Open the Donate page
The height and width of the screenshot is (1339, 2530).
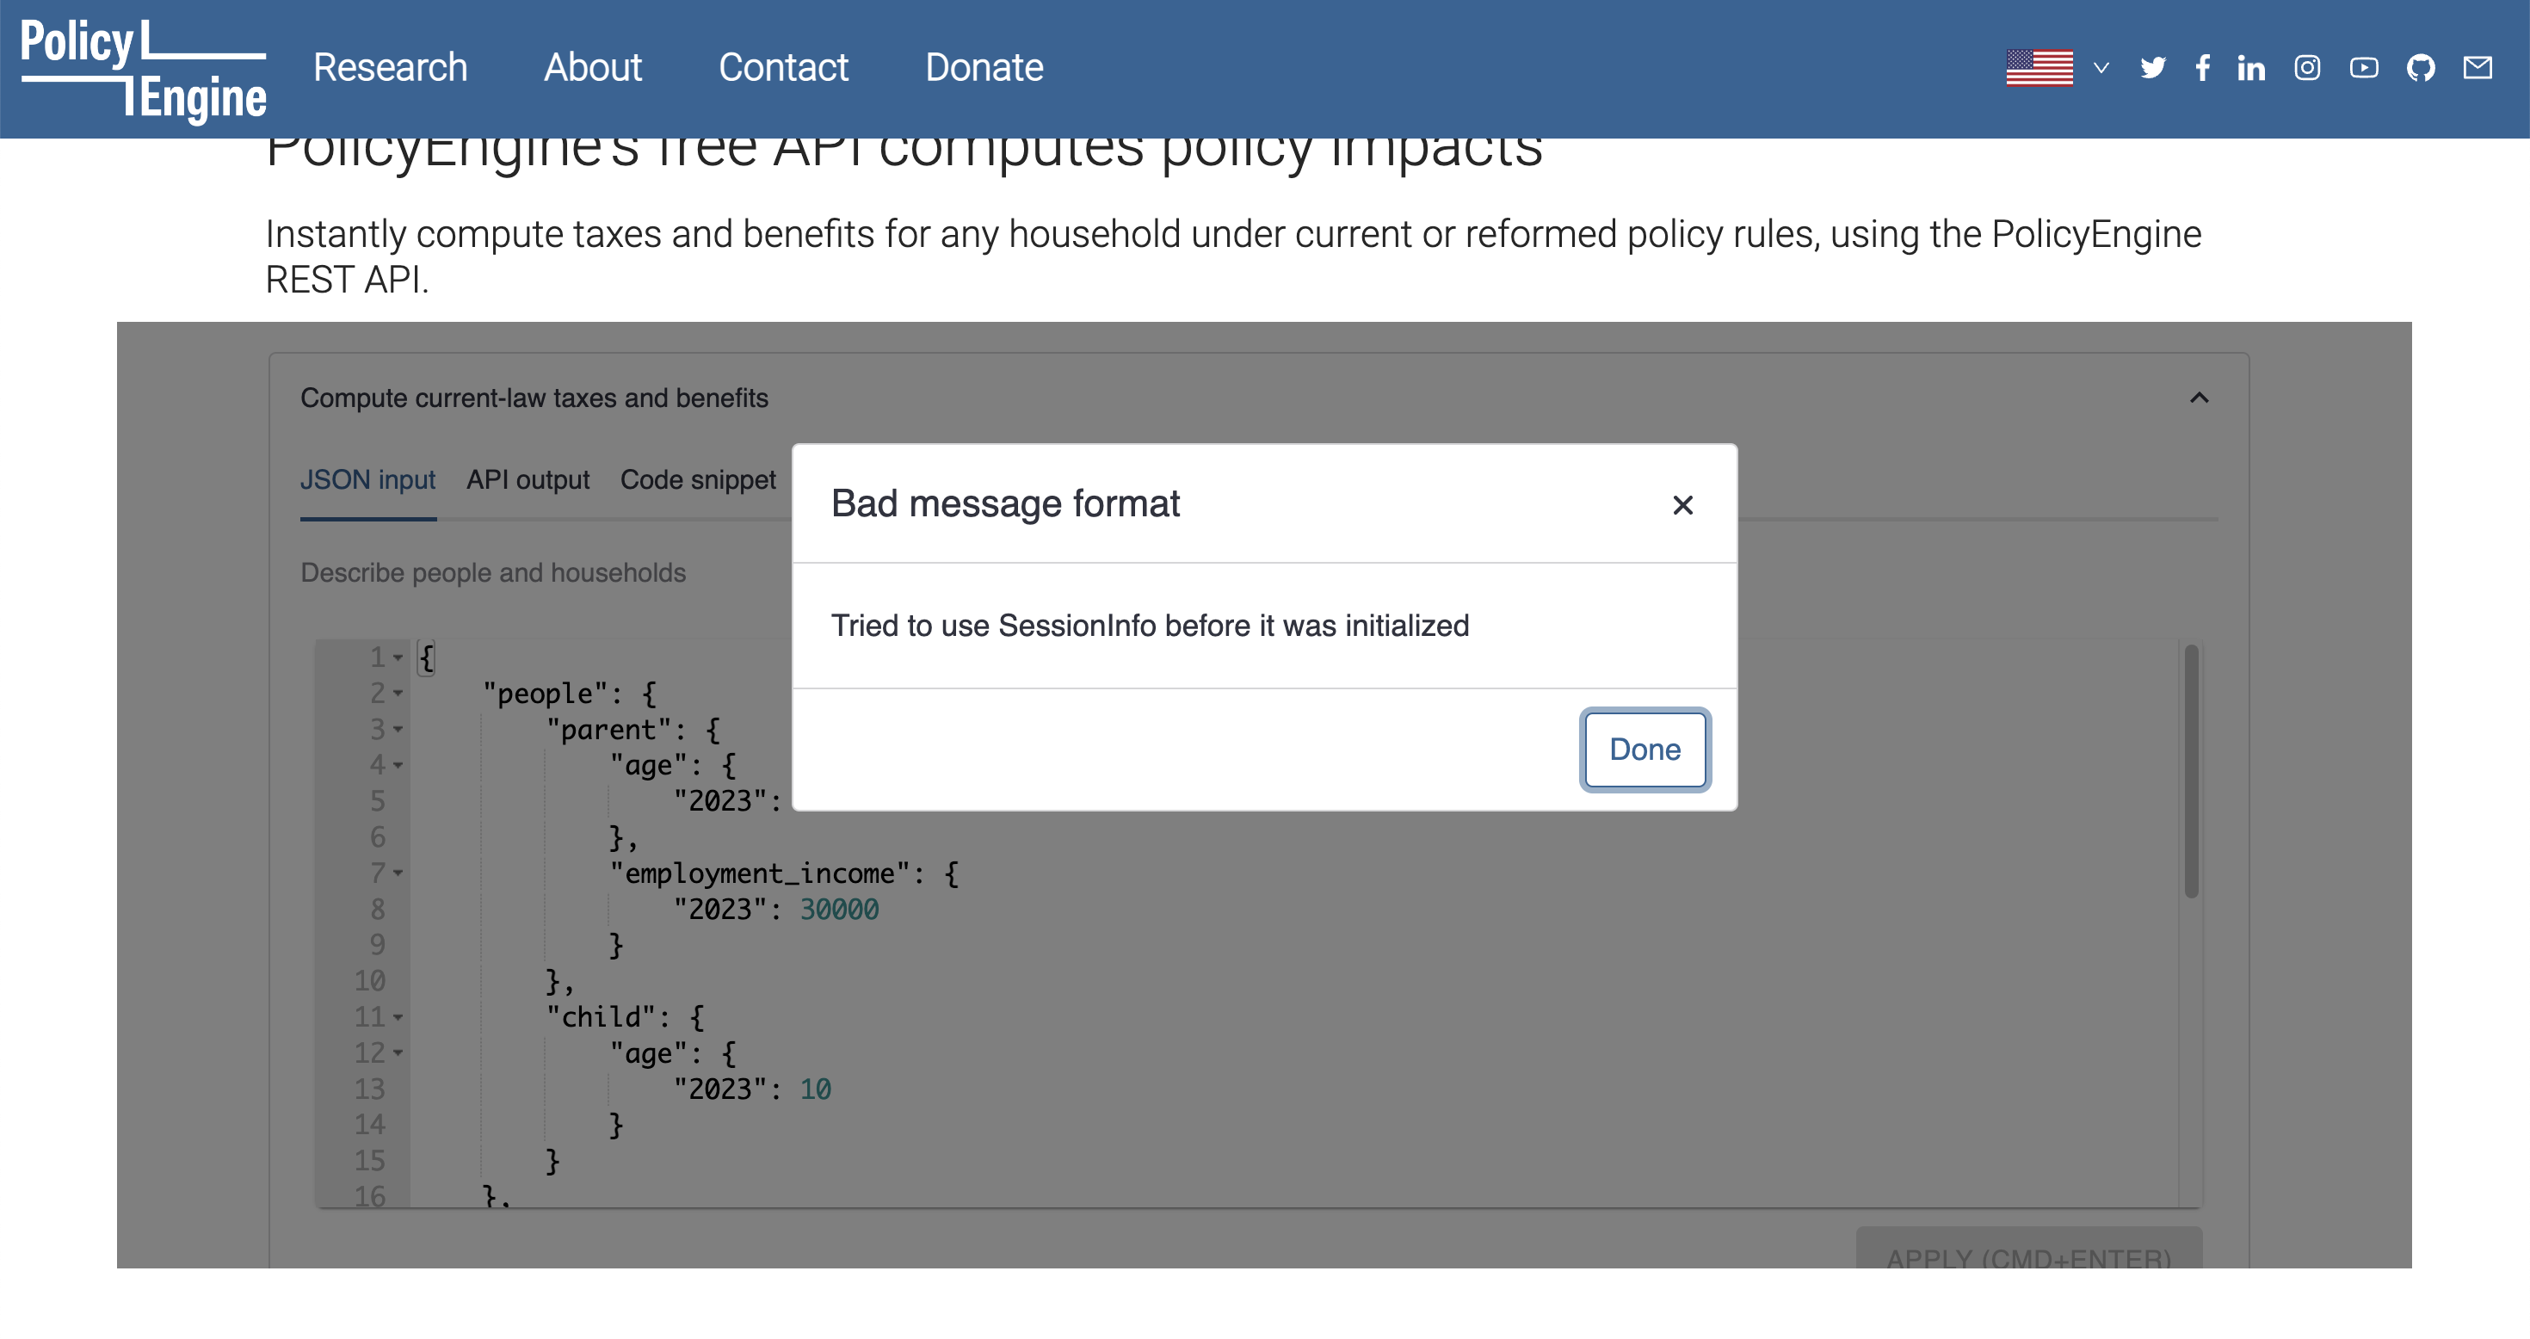click(x=983, y=68)
